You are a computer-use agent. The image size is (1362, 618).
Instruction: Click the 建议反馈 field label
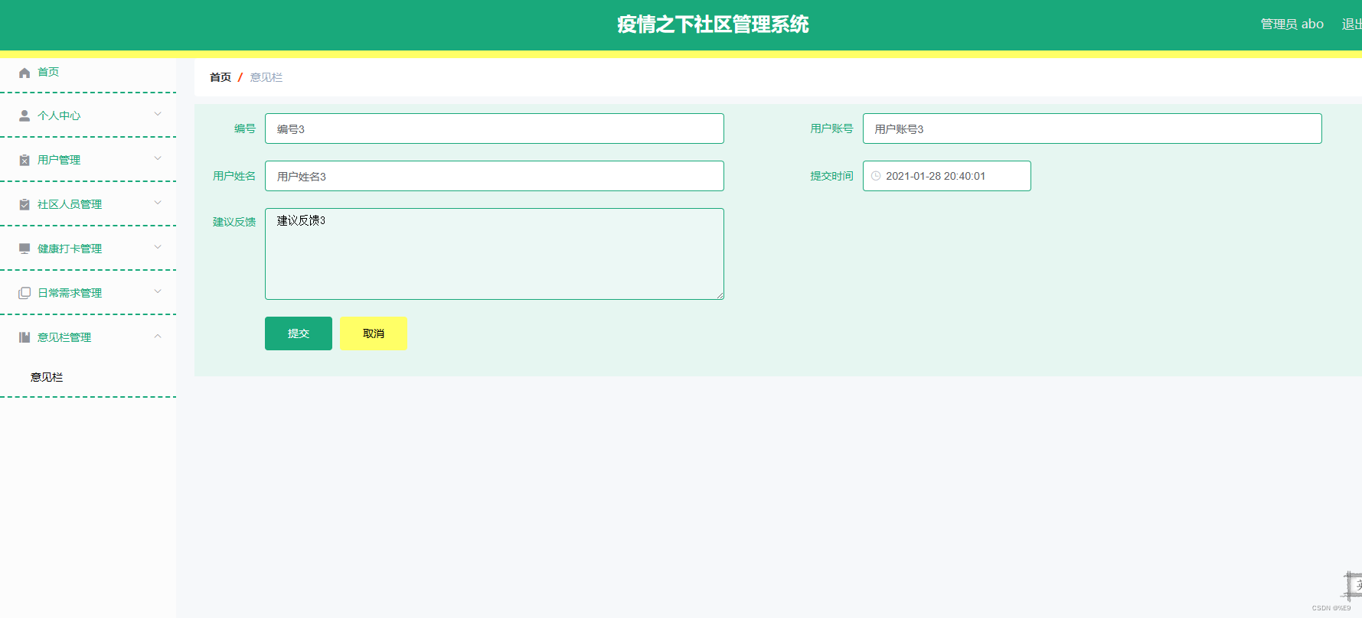click(234, 222)
